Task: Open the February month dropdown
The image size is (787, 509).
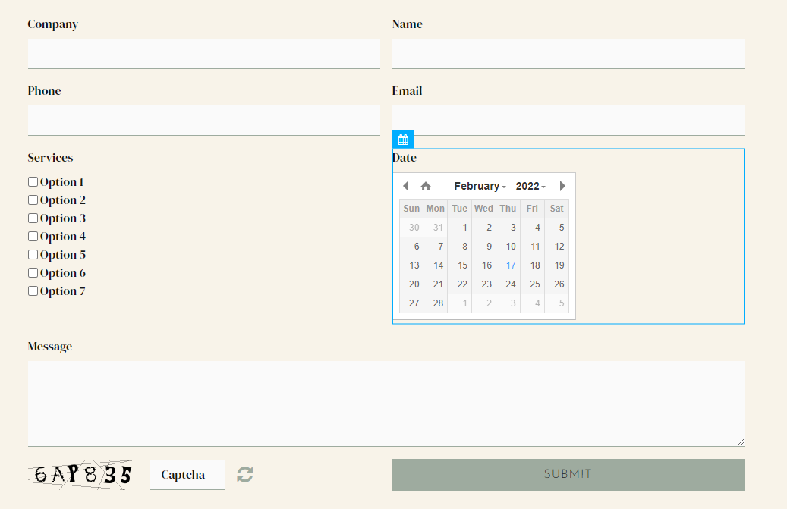Action: pos(480,186)
